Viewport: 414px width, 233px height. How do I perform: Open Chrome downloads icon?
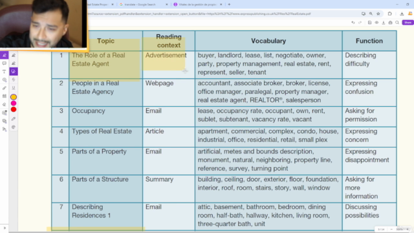402,14
